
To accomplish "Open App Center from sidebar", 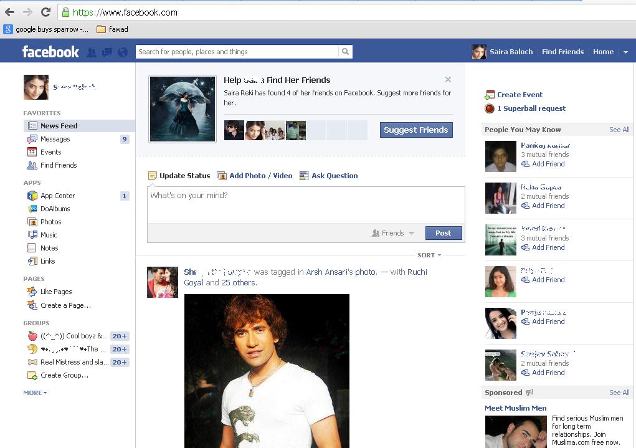I will coord(57,196).
